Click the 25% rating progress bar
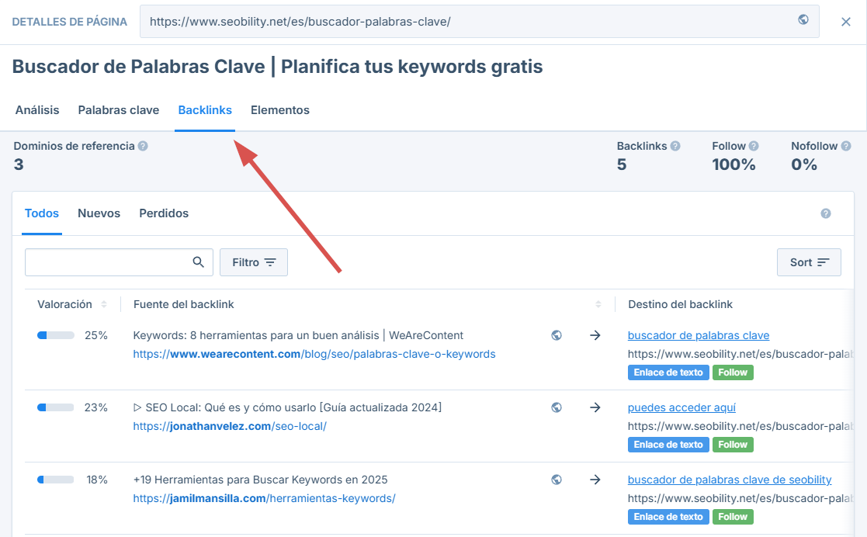The width and height of the screenshot is (867, 537). click(x=56, y=335)
